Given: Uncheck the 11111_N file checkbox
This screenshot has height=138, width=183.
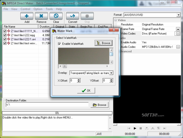Looking at the screenshot, I should [x=5, y=31].
